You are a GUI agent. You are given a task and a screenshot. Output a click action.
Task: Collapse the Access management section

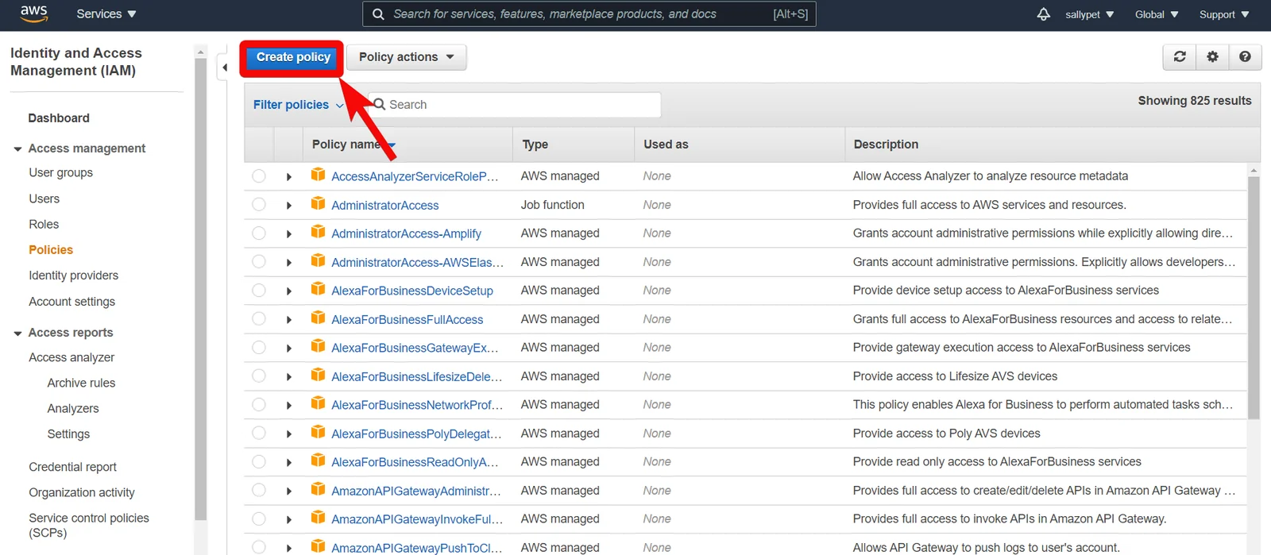coord(17,149)
